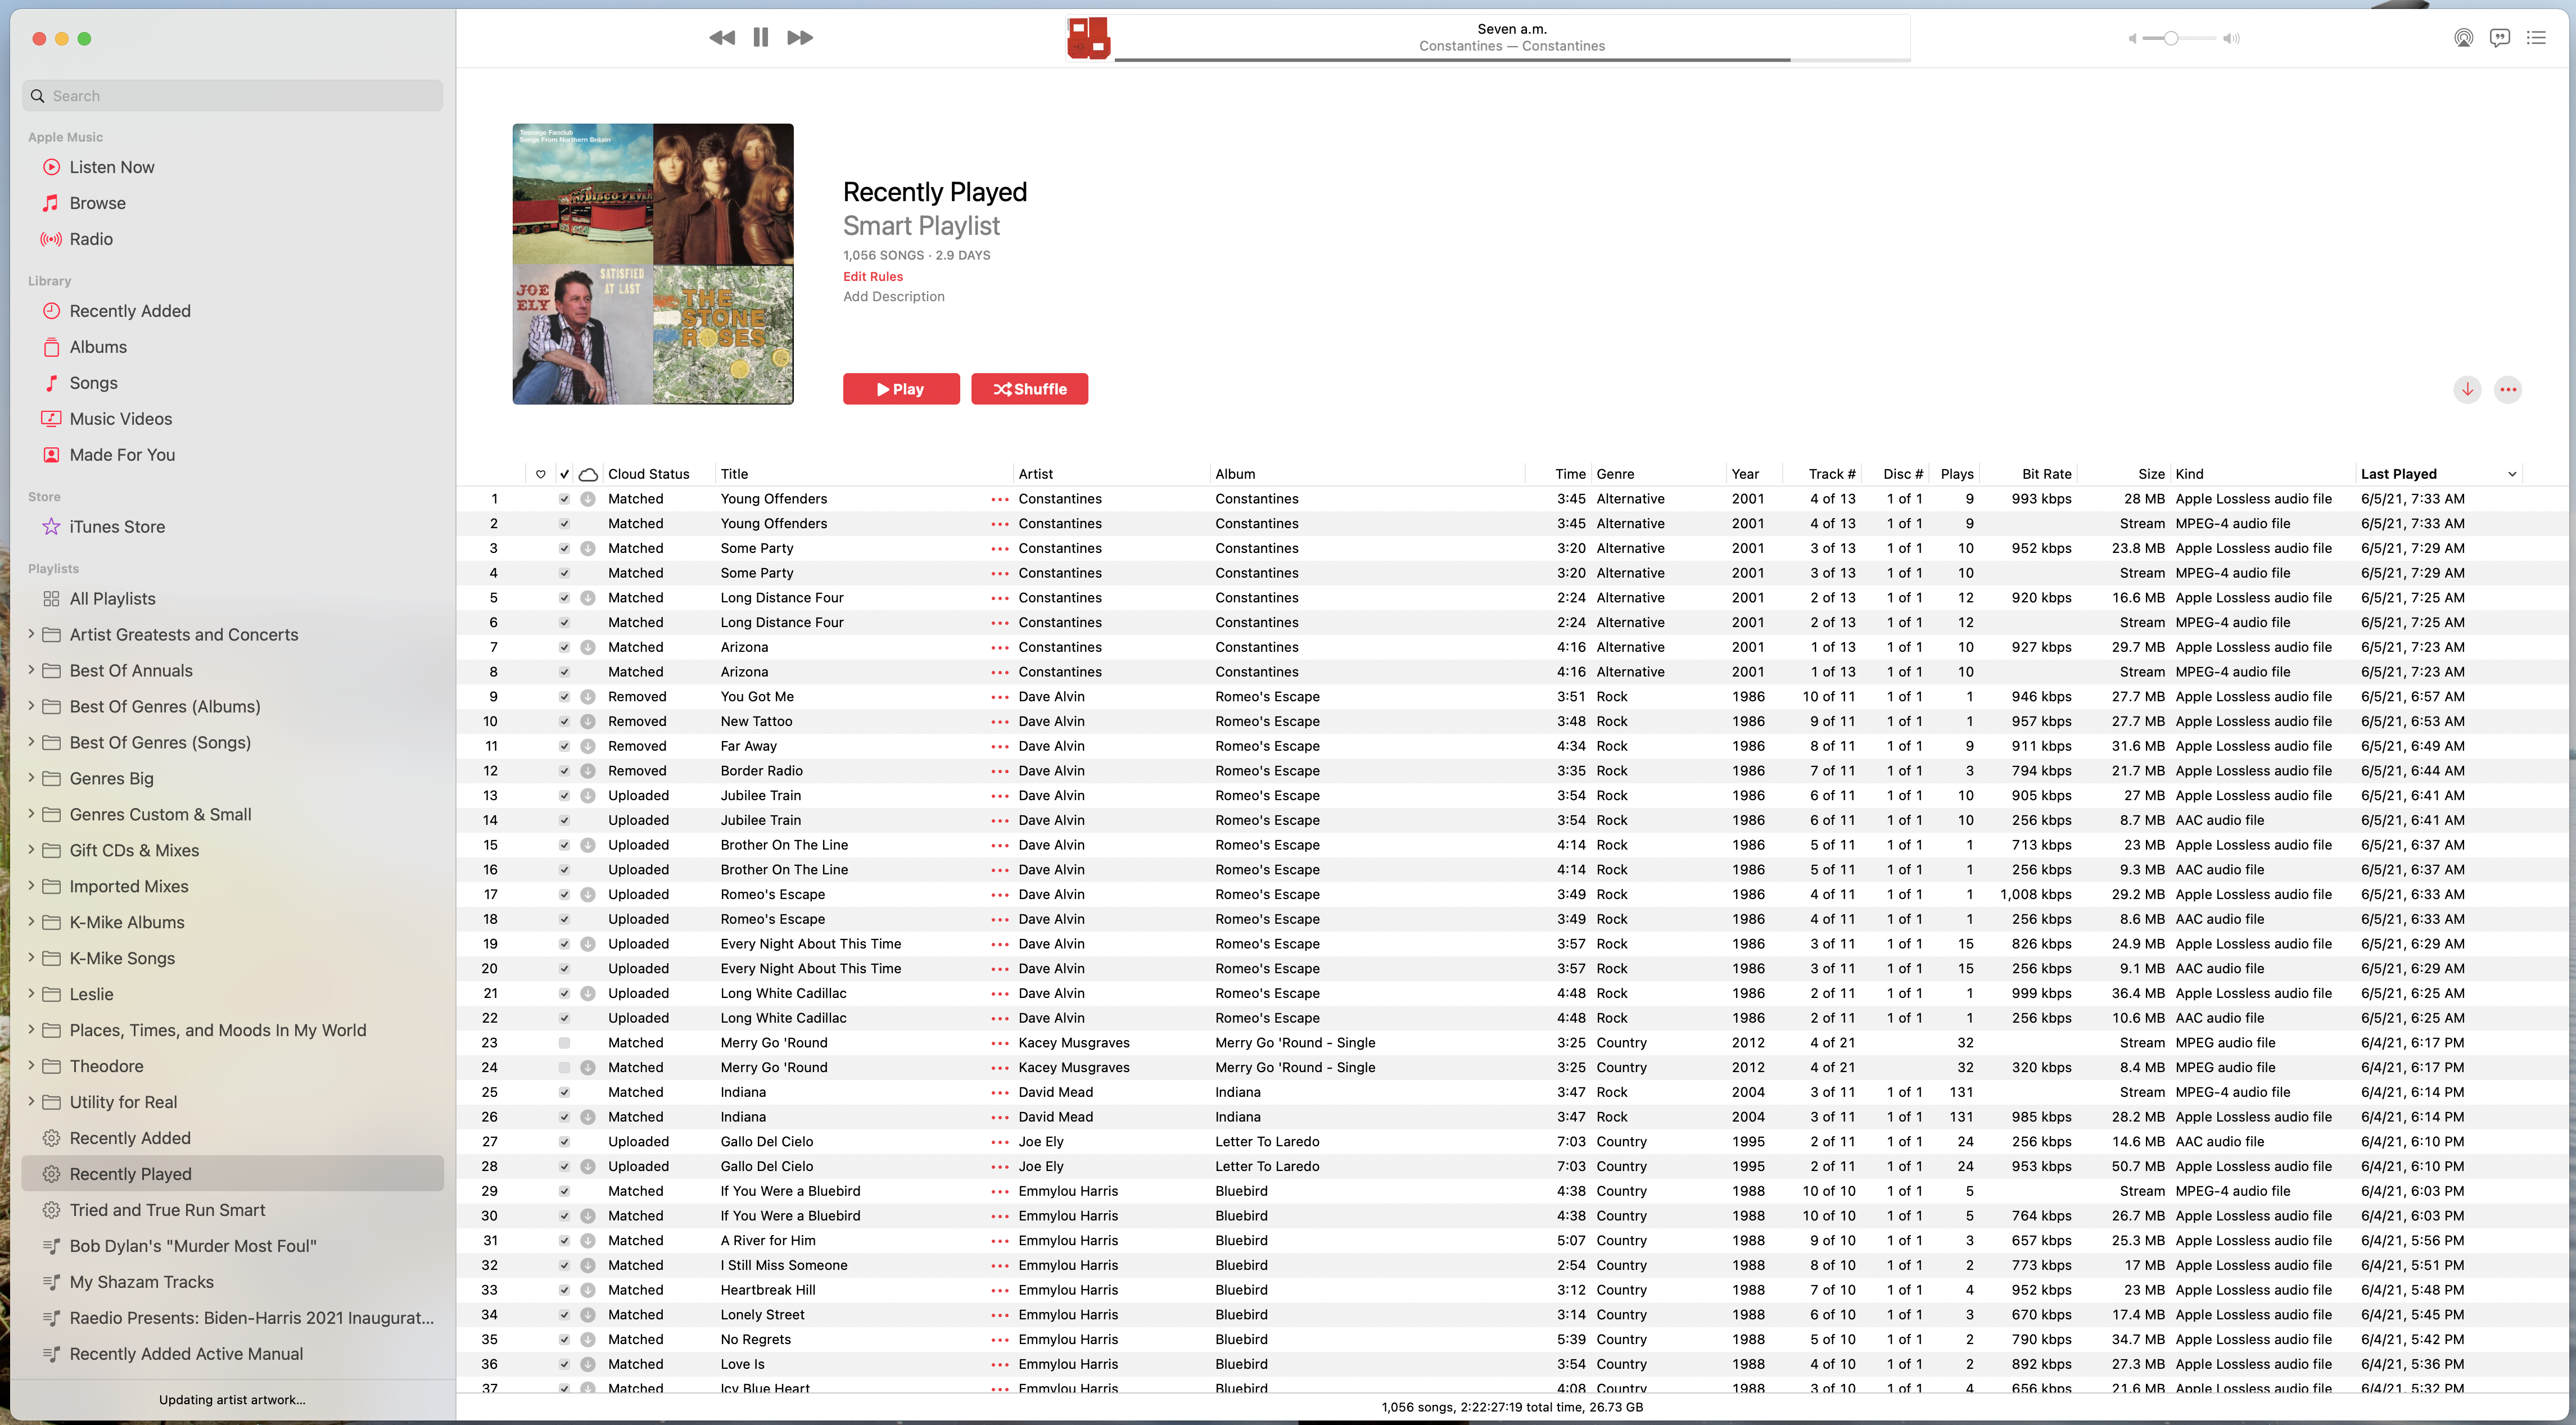The height and width of the screenshot is (1425, 2576).
Task: Open the playlist more options ellipsis
Action: [x=2508, y=390]
